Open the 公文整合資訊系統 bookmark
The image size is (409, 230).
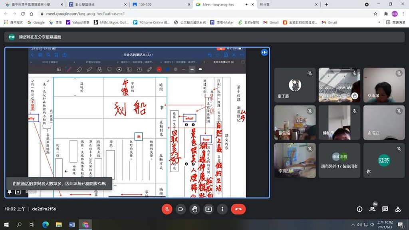[x=190, y=22]
